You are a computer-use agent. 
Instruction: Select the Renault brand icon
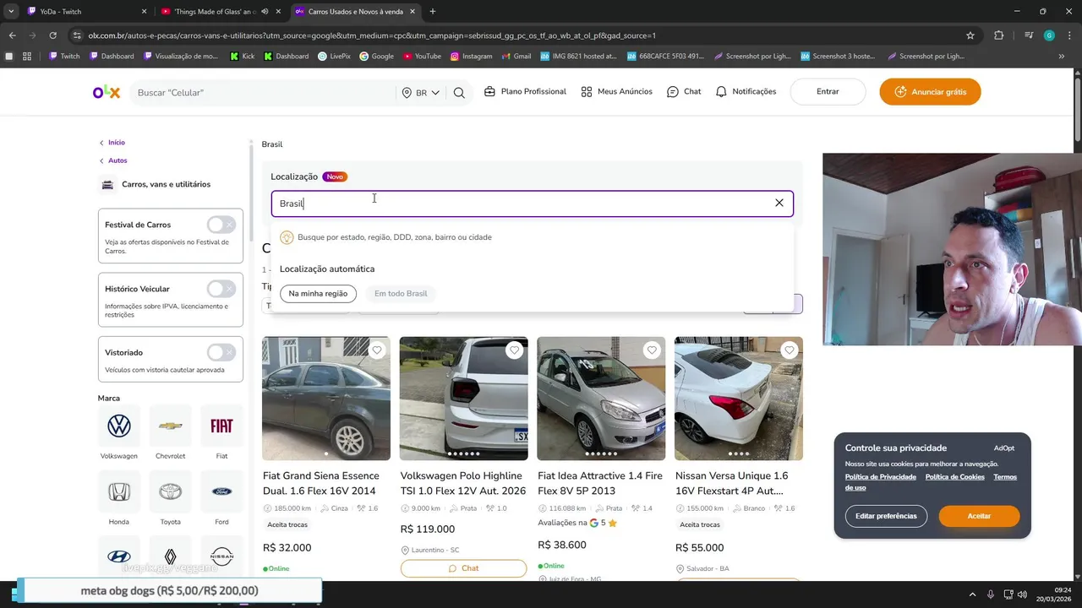pos(170,556)
